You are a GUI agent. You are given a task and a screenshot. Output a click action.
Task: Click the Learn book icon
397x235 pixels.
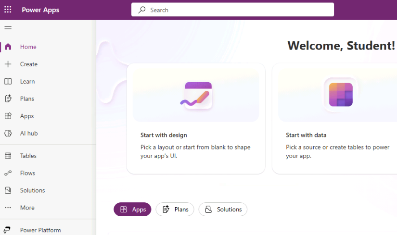pos(8,81)
